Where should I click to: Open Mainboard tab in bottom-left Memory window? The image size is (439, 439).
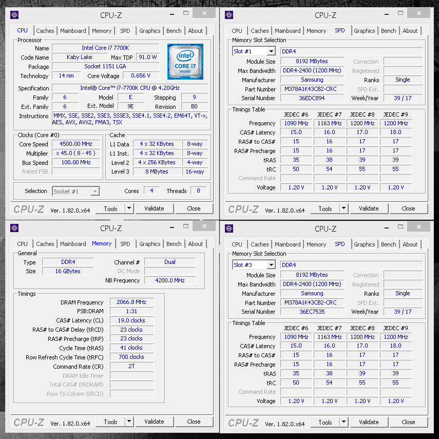click(x=73, y=244)
